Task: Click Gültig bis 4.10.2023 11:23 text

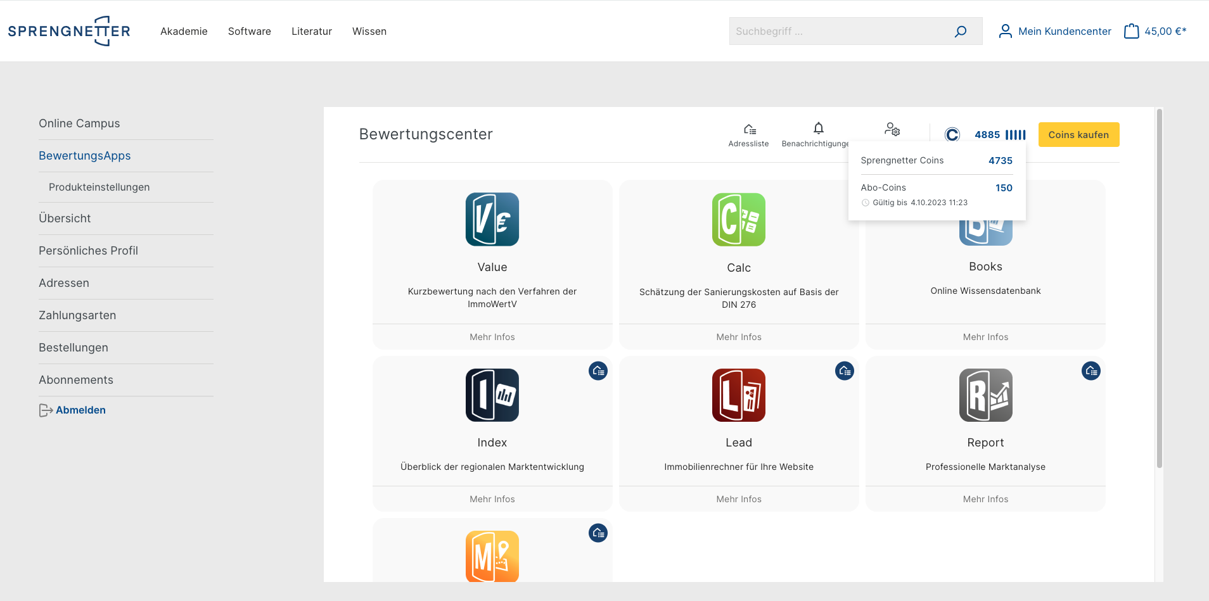Action: [x=920, y=203]
